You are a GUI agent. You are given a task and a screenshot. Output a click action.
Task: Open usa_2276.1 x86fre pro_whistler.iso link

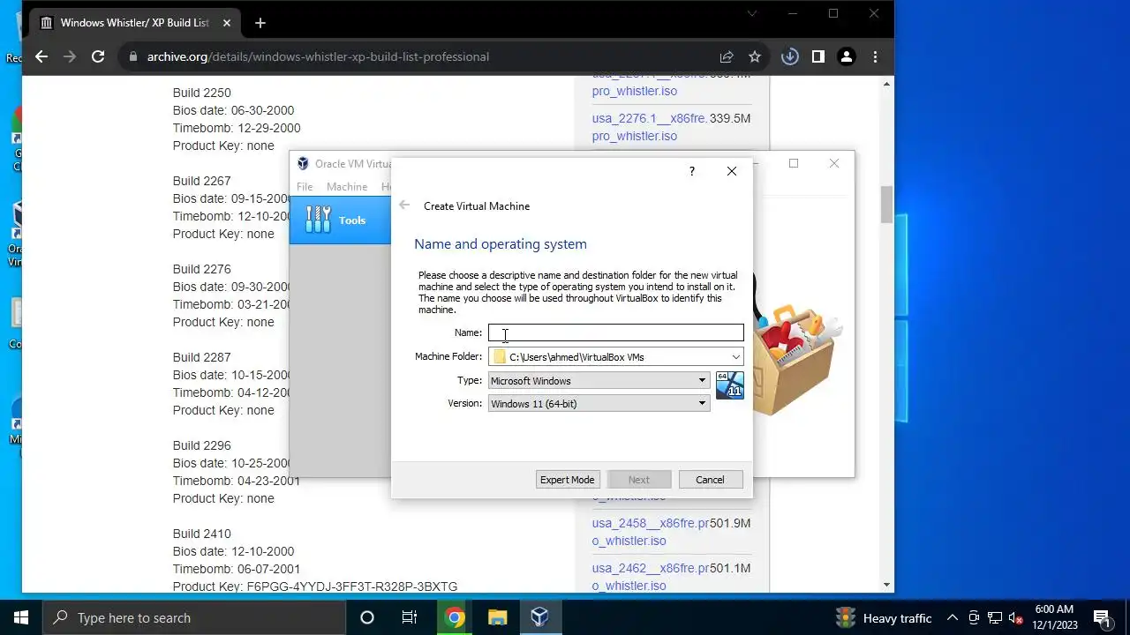pos(650,127)
